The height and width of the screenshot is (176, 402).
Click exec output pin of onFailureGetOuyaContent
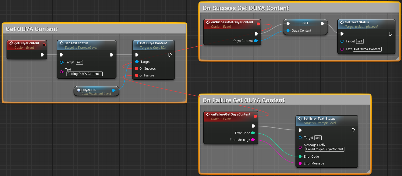[254, 126]
